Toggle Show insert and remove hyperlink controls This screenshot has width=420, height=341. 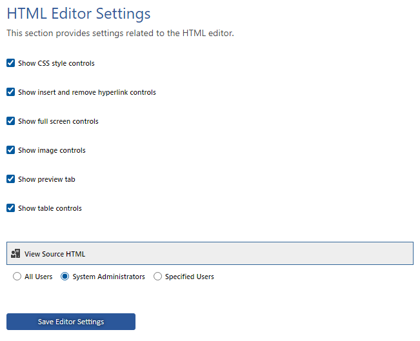point(10,92)
